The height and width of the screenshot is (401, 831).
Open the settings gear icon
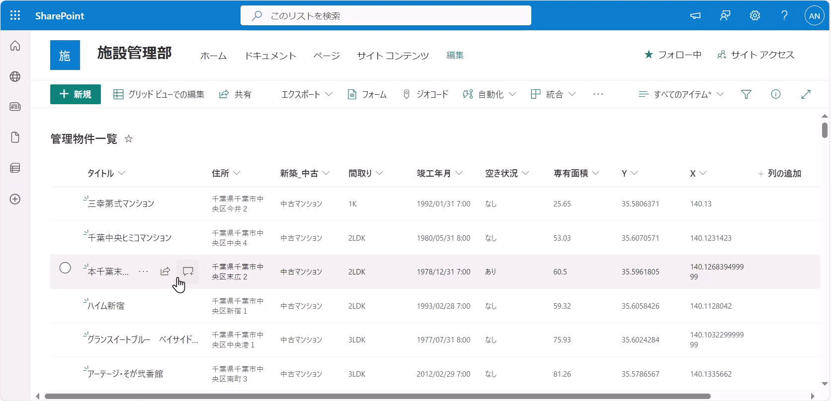coord(754,15)
